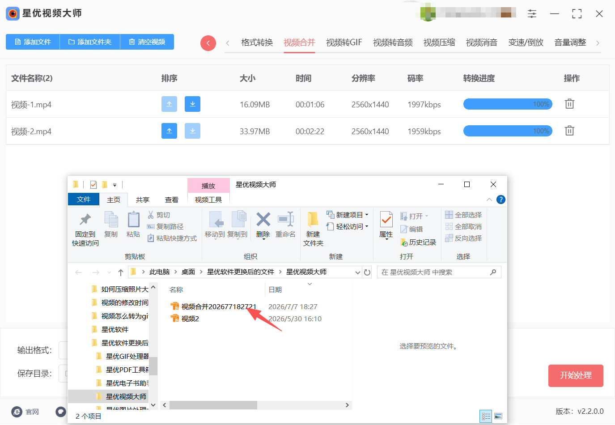Switch to details view in Explorer
This screenshot has height=425, width=615.
click(x=486, y=416)
